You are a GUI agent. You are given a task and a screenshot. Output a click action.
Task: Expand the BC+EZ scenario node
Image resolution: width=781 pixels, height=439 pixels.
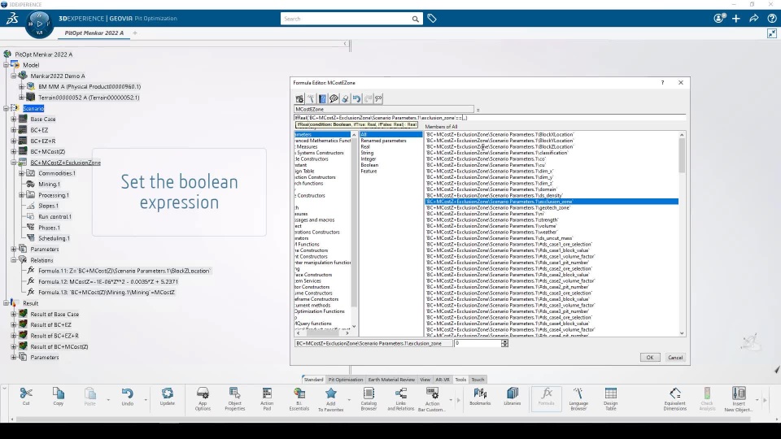pos(14,130)
